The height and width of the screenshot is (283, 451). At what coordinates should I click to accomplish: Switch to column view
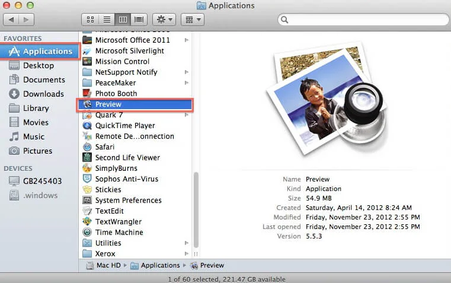123,20
